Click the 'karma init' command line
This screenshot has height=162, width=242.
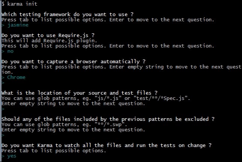[20, 4]
